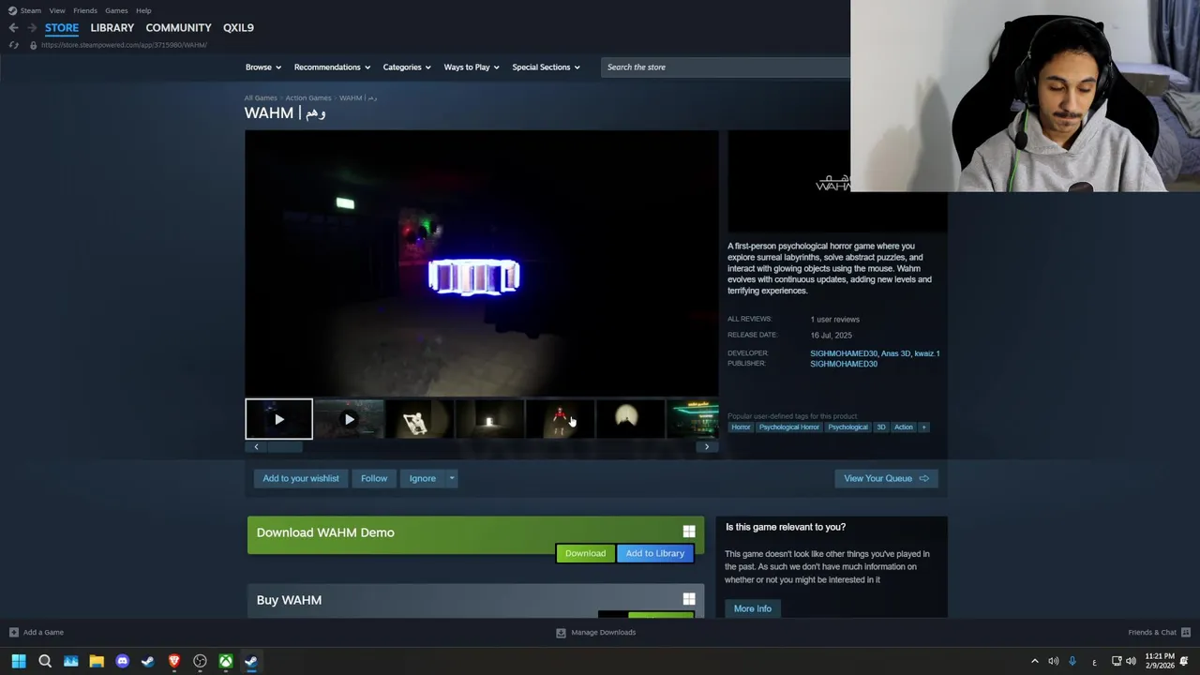This screenshot has width=1200, height=675.
Task: Open File Explorer from the taskbar
Action: [97, 662]
